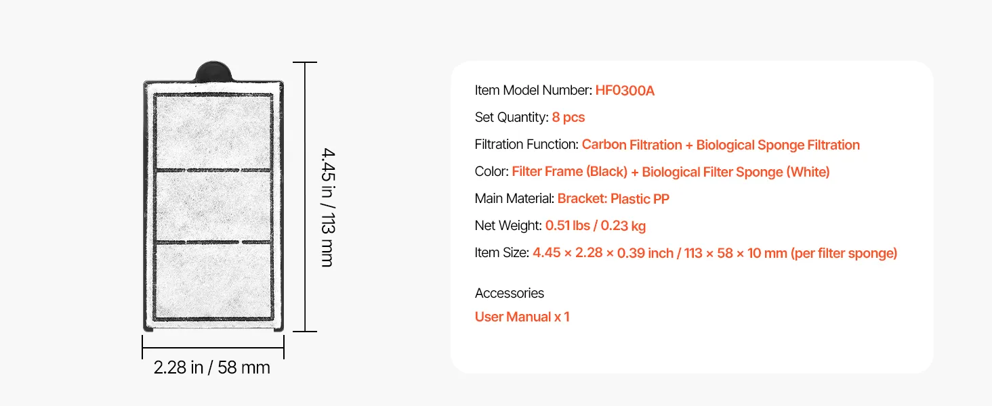This screenshot has height=406, width=992.
Task: Click the 2.28 in / 58 mm width label
Action: click(x=212, y=367)
